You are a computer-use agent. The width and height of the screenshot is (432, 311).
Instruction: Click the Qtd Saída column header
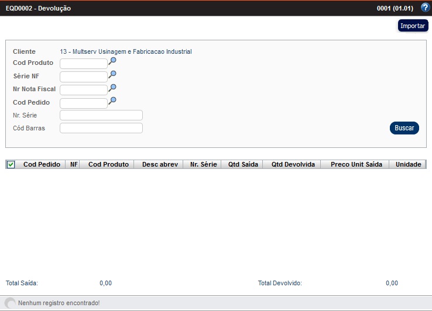click(x=242, y=165)
